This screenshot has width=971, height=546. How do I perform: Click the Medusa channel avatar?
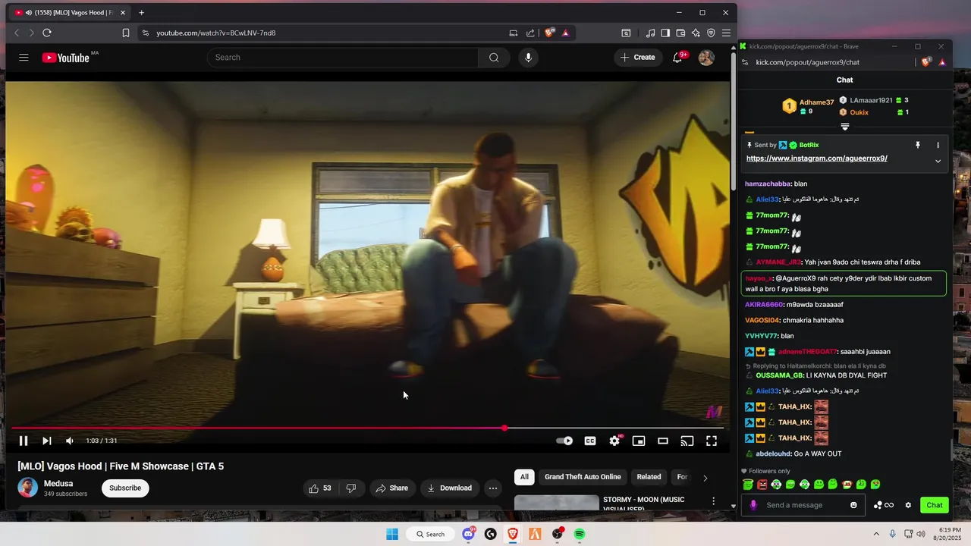pyautogui.click(x=27, y=488)
